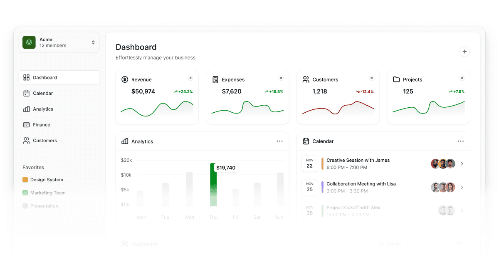Click the calendar icon in the Calendar panel header
This screenshot has width=499, height=262.
coord(306,141)
